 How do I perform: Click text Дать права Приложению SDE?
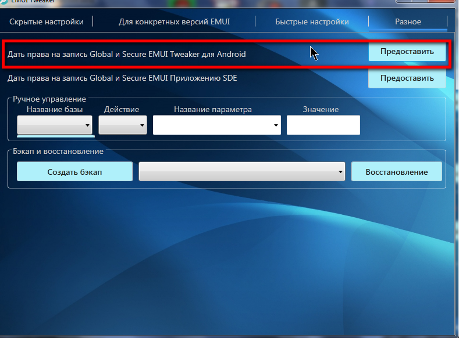122,78
